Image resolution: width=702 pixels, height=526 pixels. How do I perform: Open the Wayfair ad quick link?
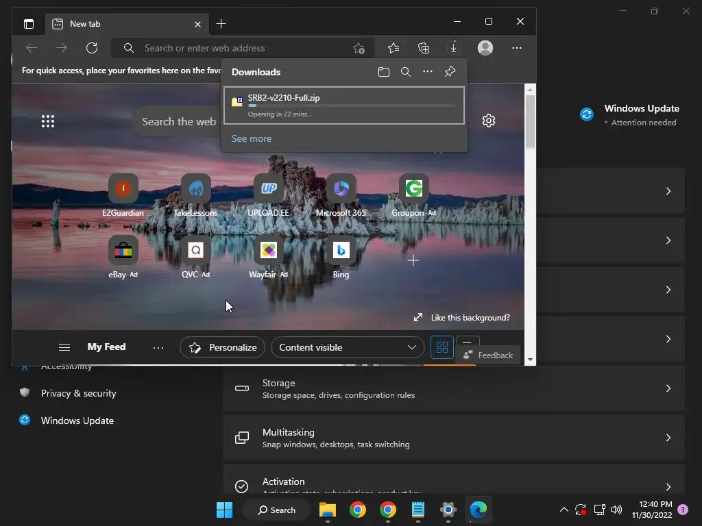pos(269,258)
